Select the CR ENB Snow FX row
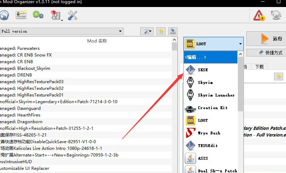286x173 pixels. (x=86, y=55)
